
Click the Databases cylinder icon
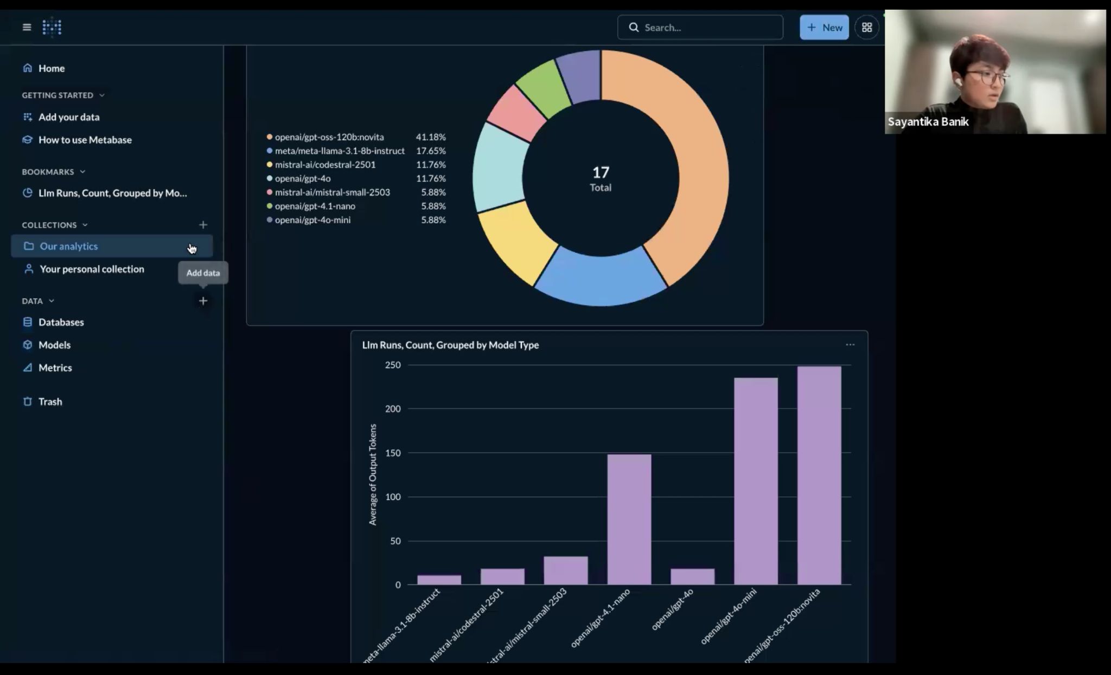(x=27, y=322)
